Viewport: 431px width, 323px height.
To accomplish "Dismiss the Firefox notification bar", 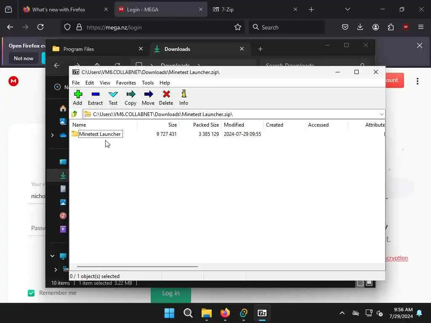I will pos(420,45).
